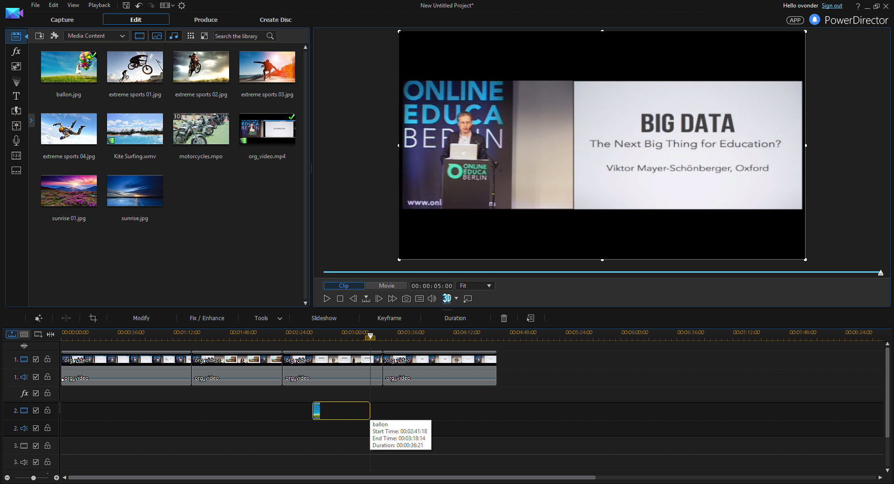Click the plug-ins puzzle icon

pyautogui.click(x=54, y=36)
